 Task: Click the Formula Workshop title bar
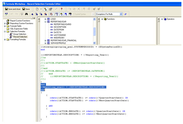92,4
